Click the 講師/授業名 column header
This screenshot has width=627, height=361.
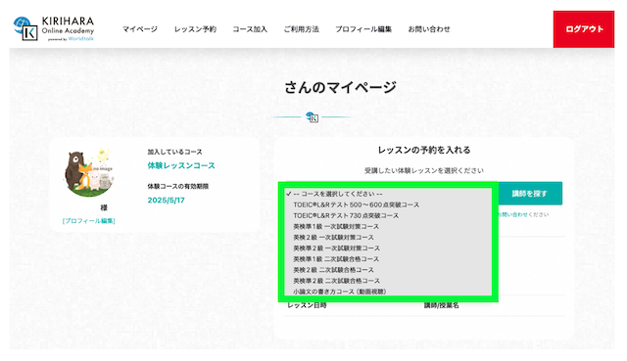pos(441,305)
